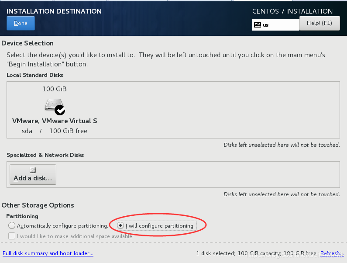Click the keyboard layout icon
This screenshot has width=347, height=263.
(x=258, y=25)
